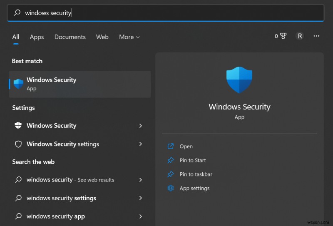
Task: Click the Open launch icon
Action: pos(171,146)
